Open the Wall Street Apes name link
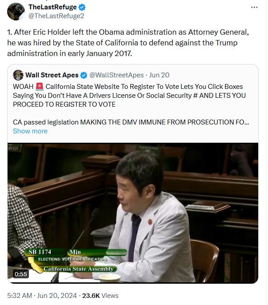The width and height of the screenshot is (268, 305). pyautogui.click(x=52, y=75)
